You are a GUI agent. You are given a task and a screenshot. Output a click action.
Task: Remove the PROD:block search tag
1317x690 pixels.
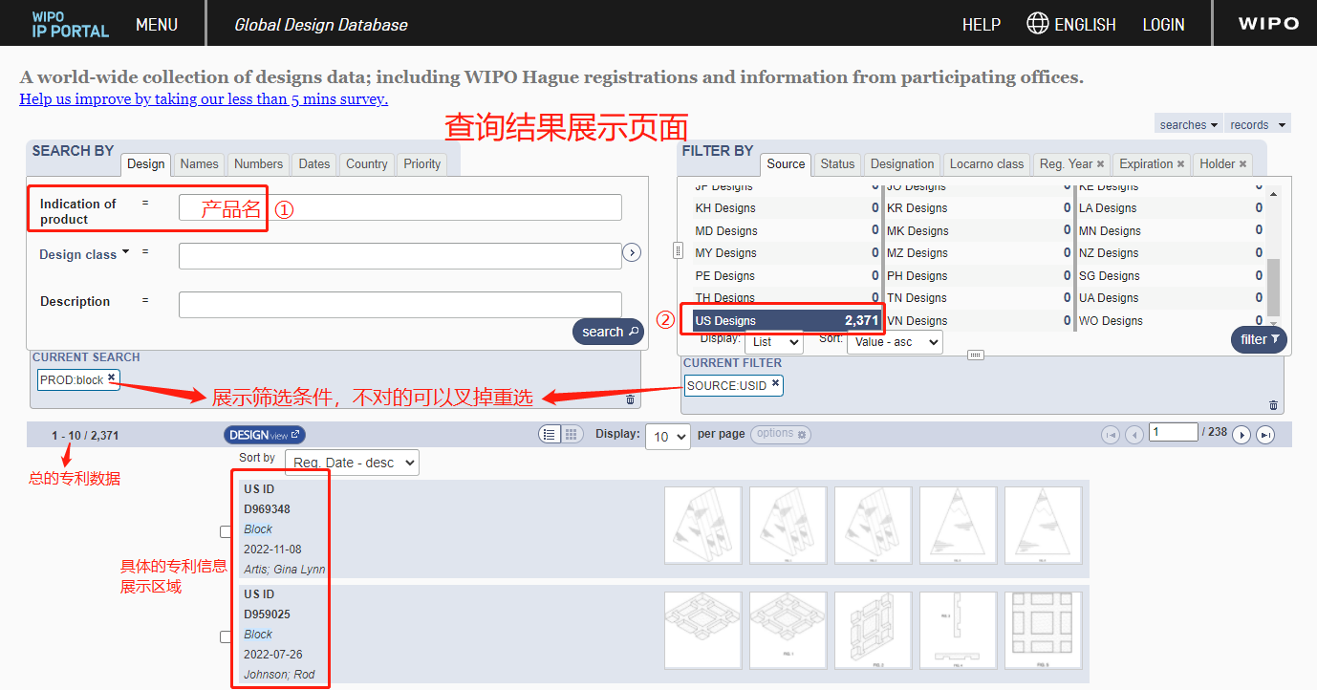click(x=112, y=378)
